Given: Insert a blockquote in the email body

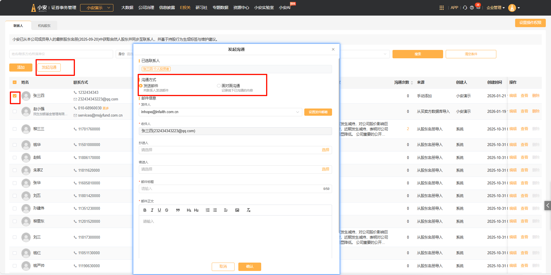Looking at the screenshot, I should pos(178,210).
